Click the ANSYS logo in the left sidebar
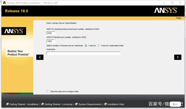 coord(14,31)
